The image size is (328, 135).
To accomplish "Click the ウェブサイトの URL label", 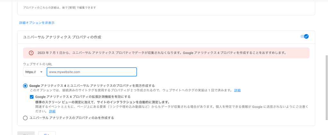I will [38, 64].
